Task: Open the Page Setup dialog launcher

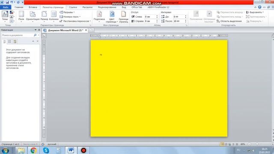Action: [90, 26]
